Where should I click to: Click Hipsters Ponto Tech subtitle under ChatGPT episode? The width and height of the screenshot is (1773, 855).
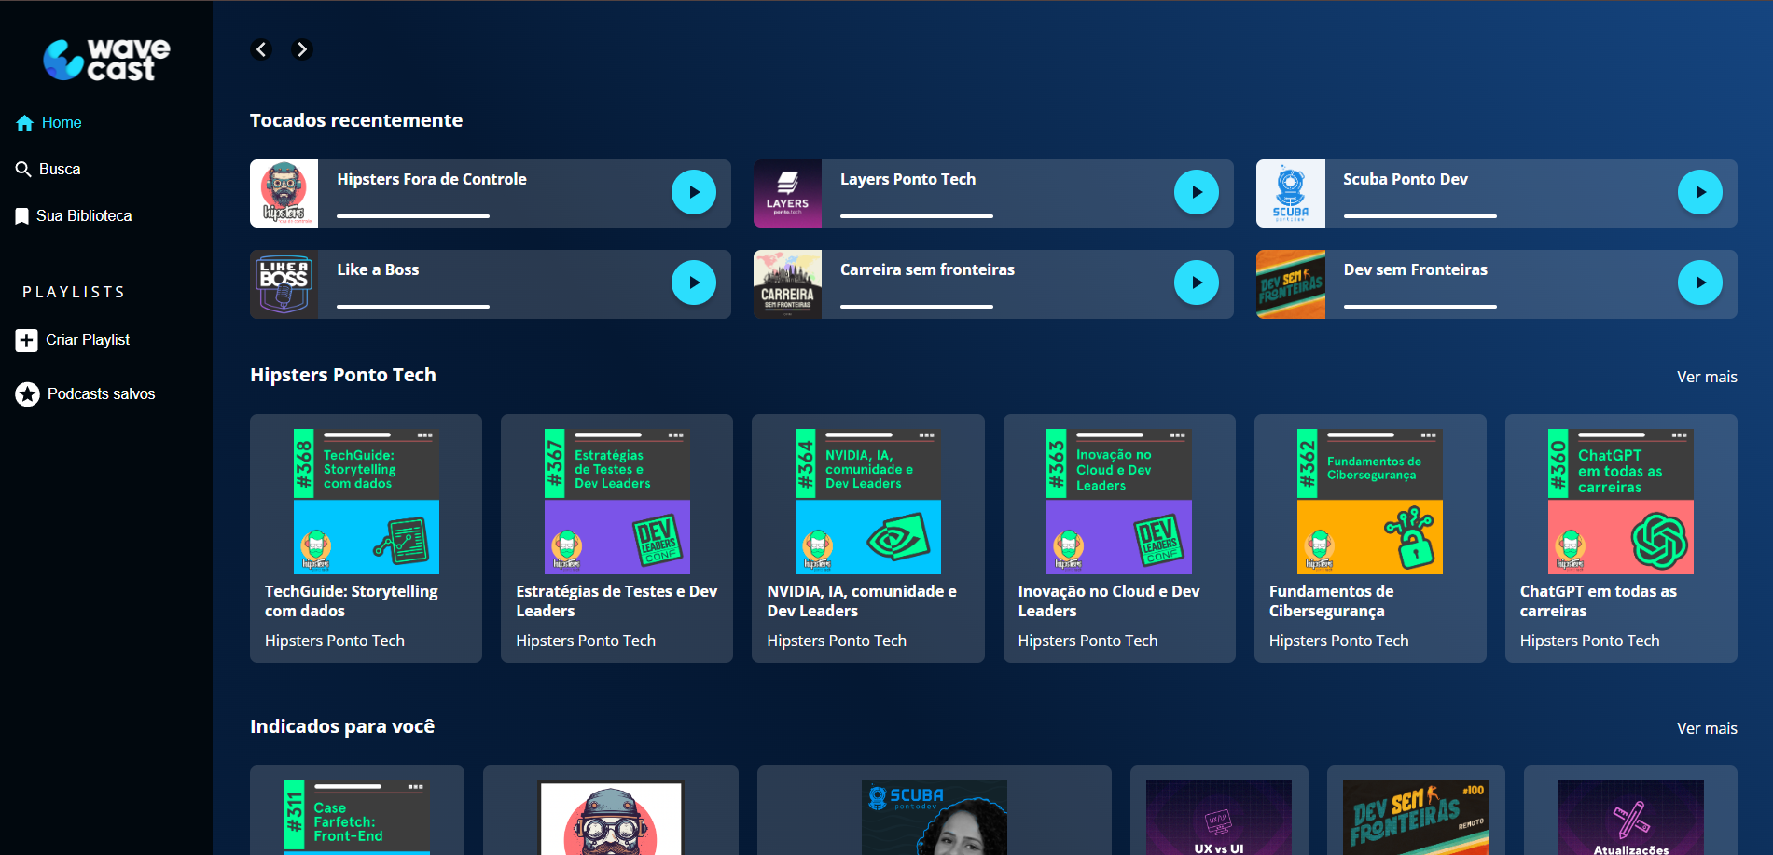[1590, 641]
